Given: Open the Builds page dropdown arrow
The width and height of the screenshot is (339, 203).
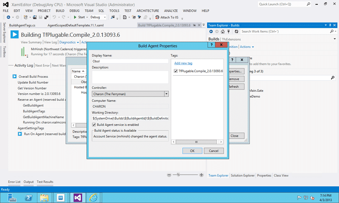Looking at the screenshot, I should click(335, 39).
